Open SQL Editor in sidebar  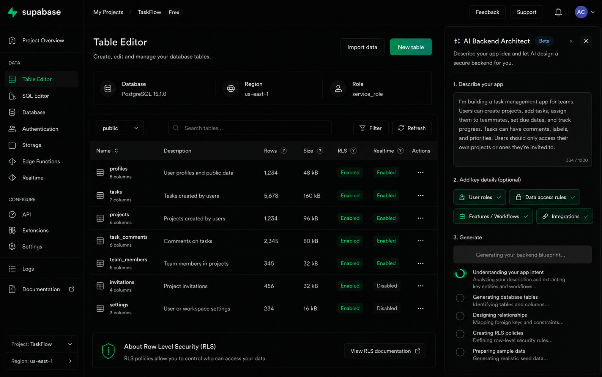[x=42, y=96]
